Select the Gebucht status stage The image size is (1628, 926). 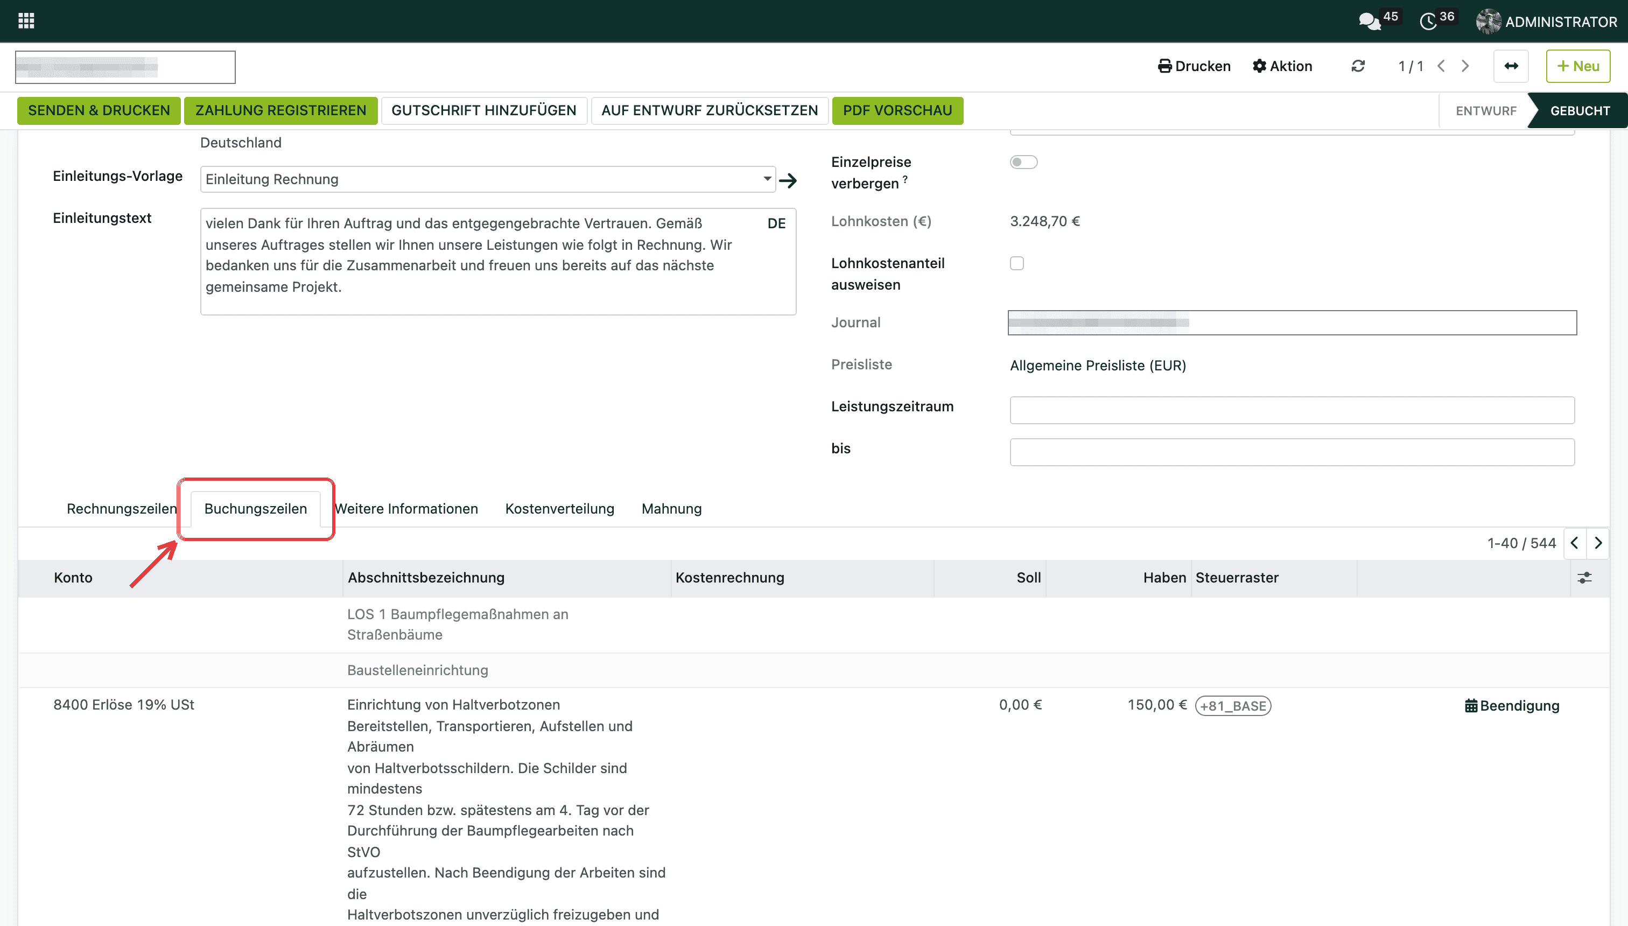1580,111
